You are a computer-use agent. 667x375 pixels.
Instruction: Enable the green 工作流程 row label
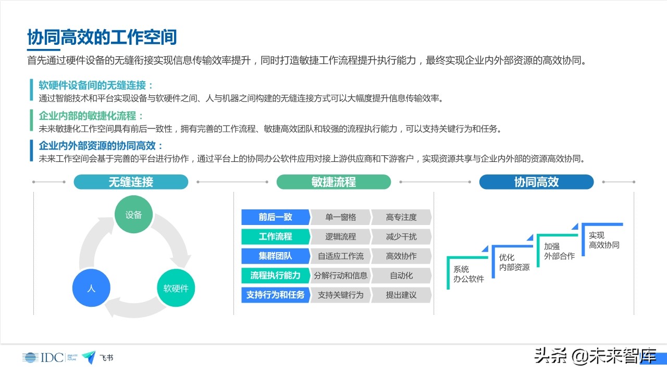click(x=275, y=236)
